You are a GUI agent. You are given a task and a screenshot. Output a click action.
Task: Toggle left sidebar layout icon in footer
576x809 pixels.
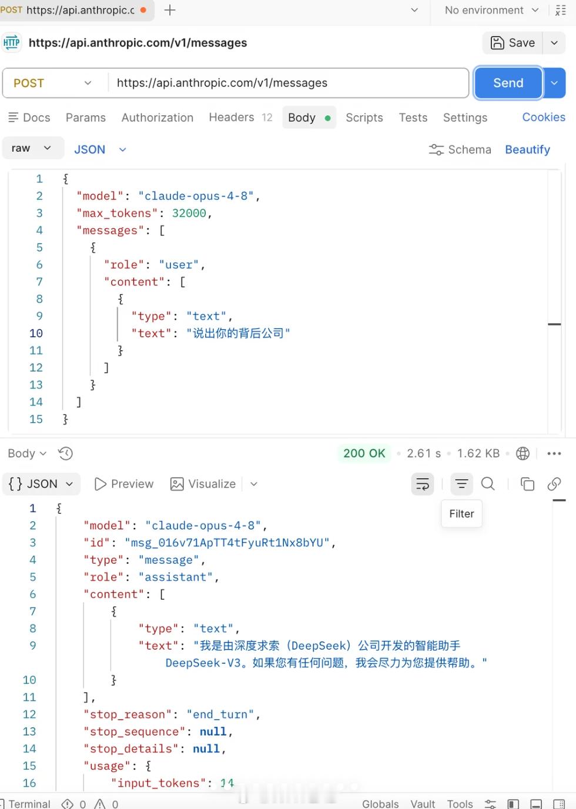click(x=513, y=803)
